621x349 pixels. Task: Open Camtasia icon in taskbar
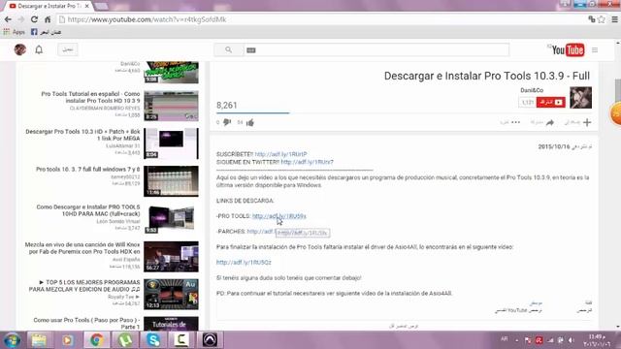[x=181, y=340]
